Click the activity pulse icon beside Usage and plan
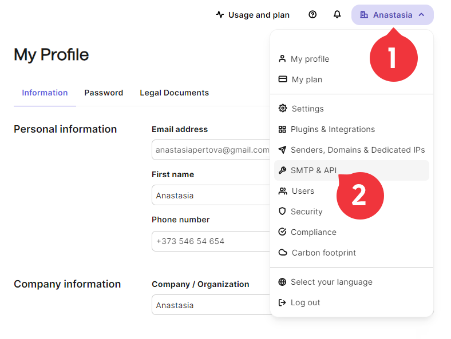451x339 pixels. pos(220,14)
